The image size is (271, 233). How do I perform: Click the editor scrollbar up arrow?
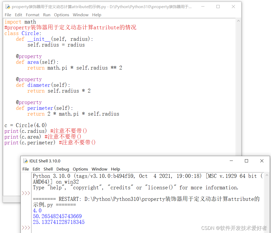click(238, 21)
